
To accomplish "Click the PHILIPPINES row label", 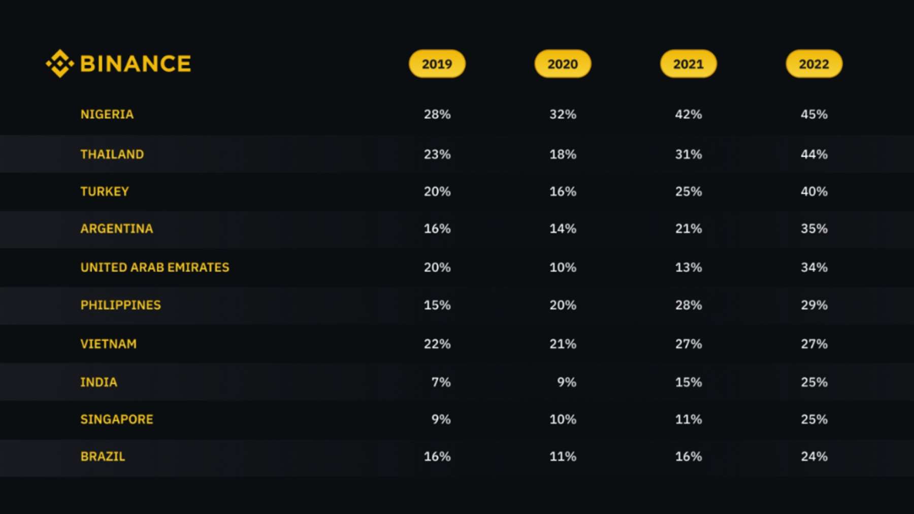I will (121, 305).
